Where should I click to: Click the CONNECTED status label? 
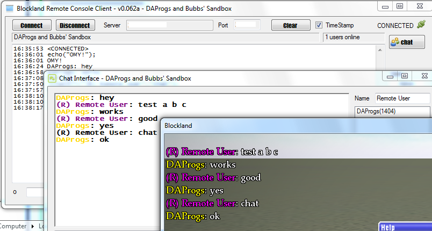[395, 26]
